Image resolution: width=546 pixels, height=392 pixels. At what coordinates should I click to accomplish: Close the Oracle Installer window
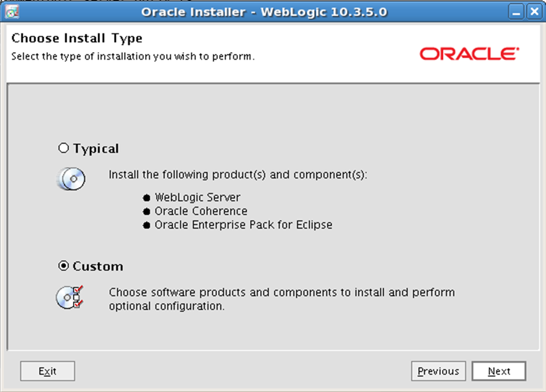pos(534,12)
